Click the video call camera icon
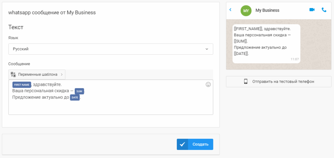 pyautogui.click(x=312, y=10)
